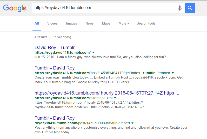The width and height of the screenshot is (207, 139).
Task: Click green URL https://roydavid416.tumblr.com/ under first result
Action: coord(63,52)
